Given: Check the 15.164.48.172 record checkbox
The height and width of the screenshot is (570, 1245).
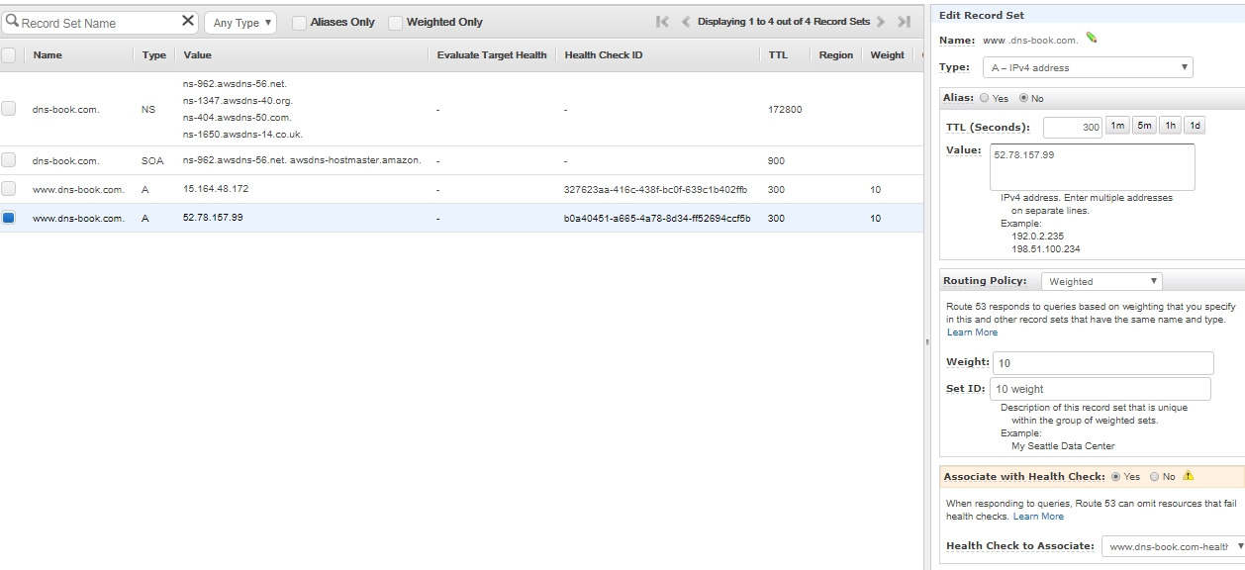Looking at the screenshot, I should click(9, 188).
